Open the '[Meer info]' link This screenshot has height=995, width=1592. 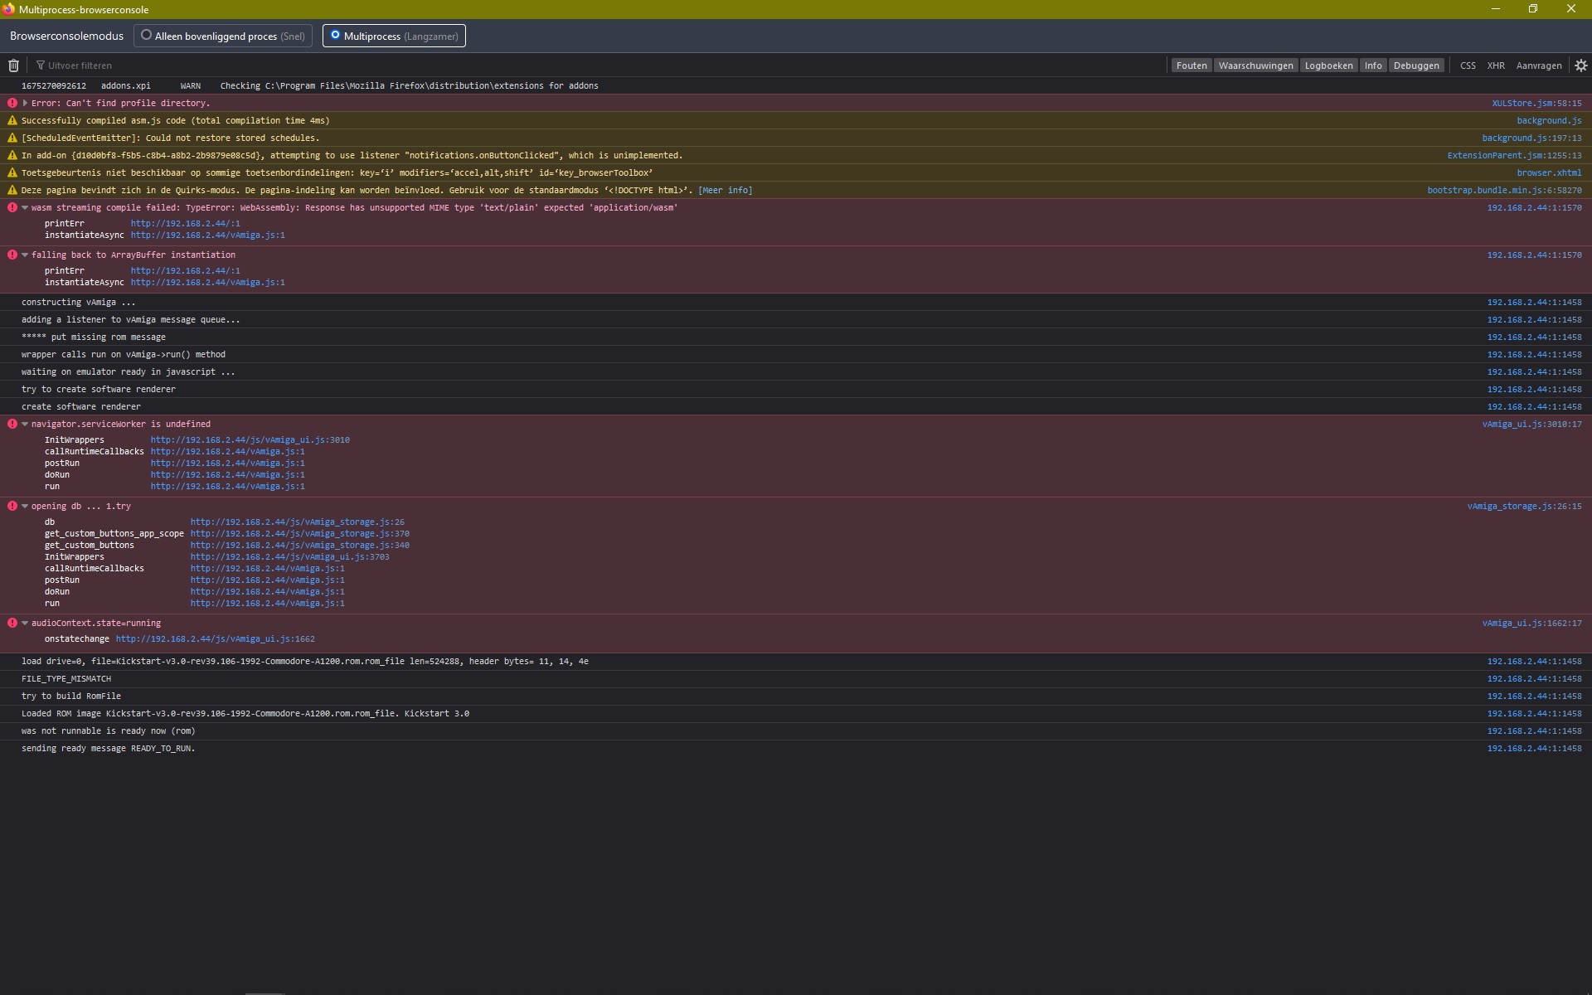(x=725, y=191)
